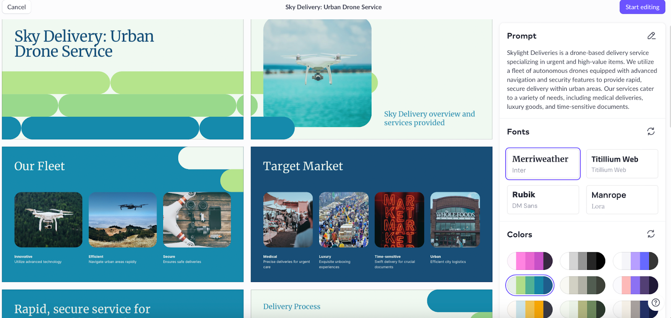Choose the Titillium Web font pair
The image size is (671, 318).
622,164
